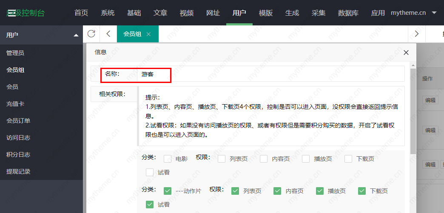Open 积分日志 in the sidebar
The width and height of the screenshot is (444, 213).
tap(18, 155)
